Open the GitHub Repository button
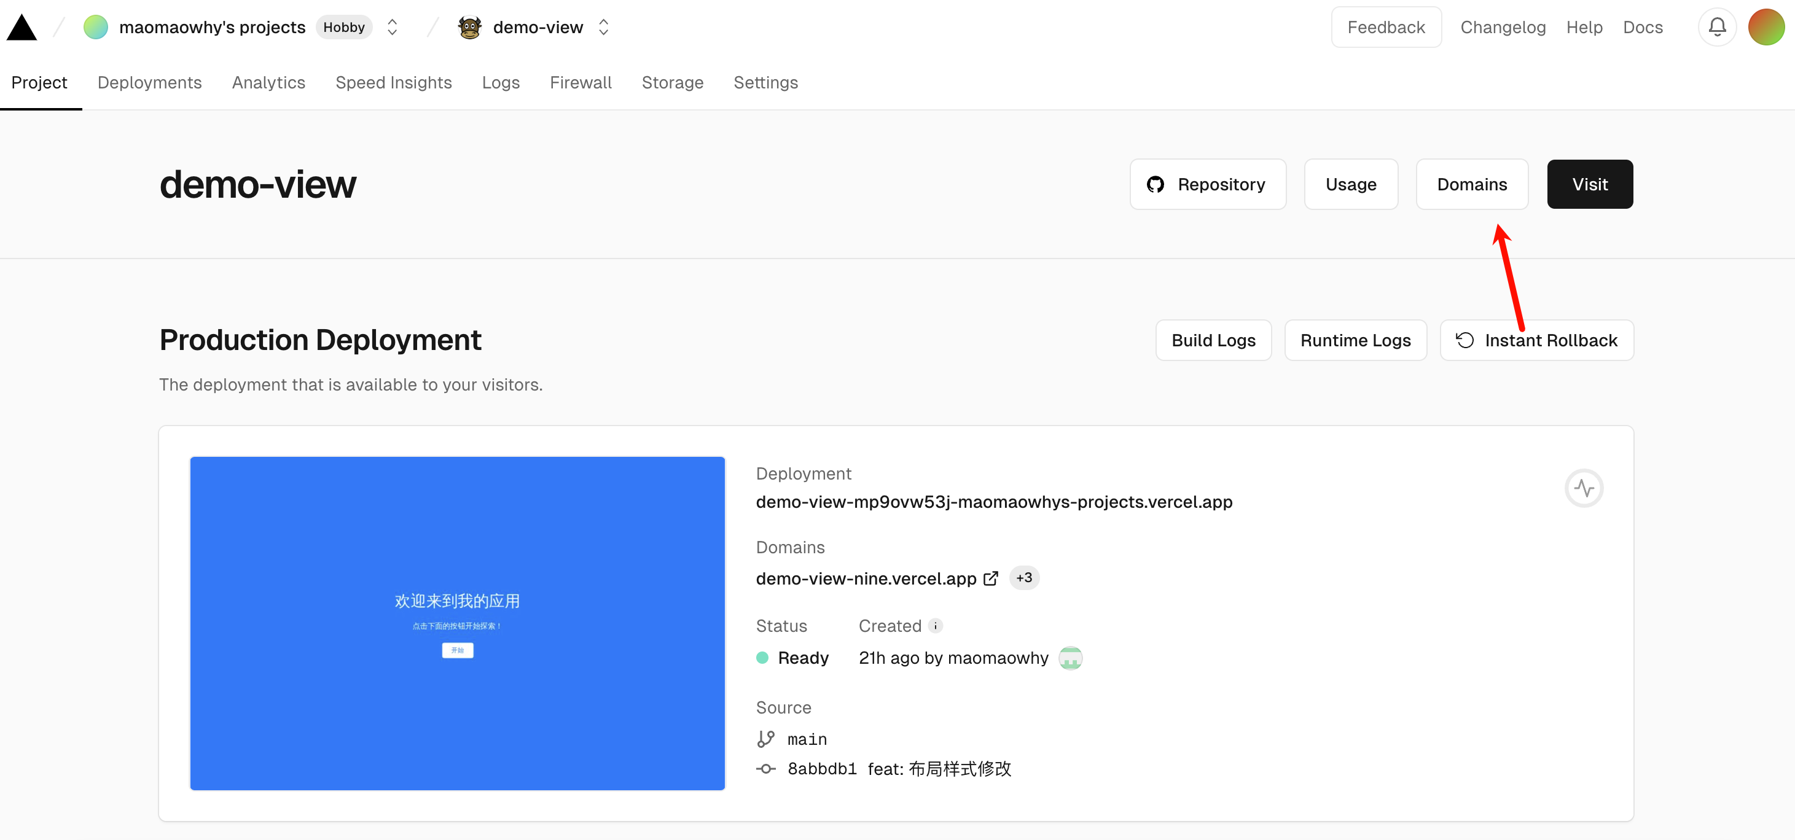 coord(1208,184)
